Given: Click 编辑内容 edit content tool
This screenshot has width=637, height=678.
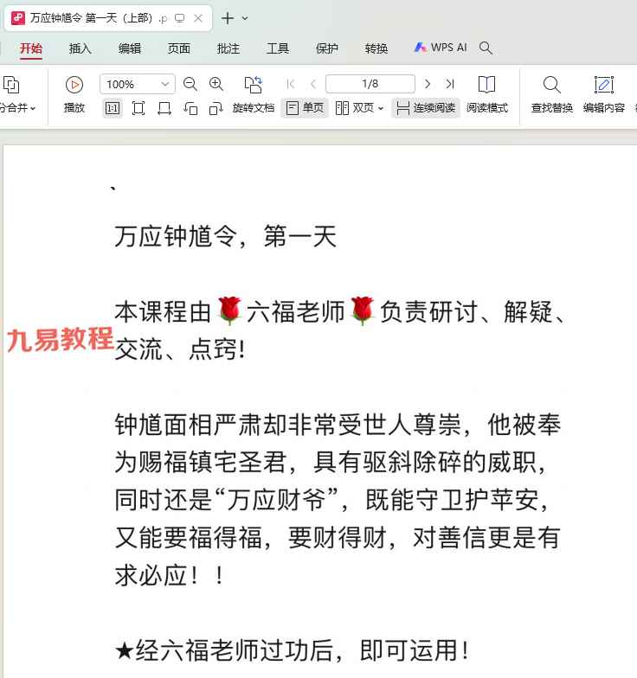Looking at the screenshot, I should click(x=604, y=95).
